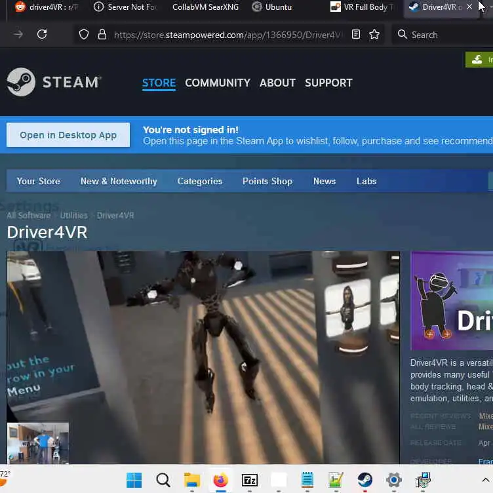
Task: Open the Categories dropdown
Action: pos(200,181)
